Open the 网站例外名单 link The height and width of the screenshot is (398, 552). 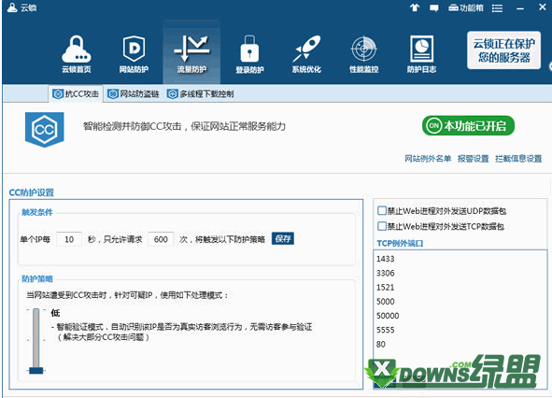(428, 159)
